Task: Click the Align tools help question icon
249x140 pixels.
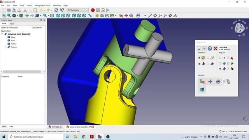Action: [210, 48]
